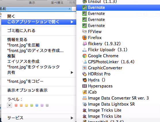This screenshot has height=122, width=160.
Task: Expand the サービス submenu arrow
Action: (x=72, y=118)
